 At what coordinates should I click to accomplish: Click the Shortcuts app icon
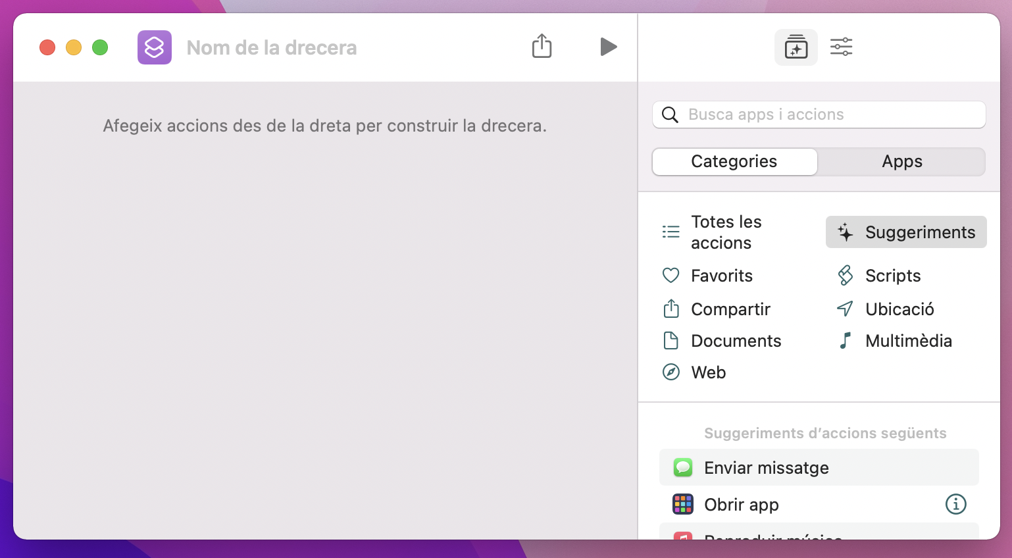155,47
